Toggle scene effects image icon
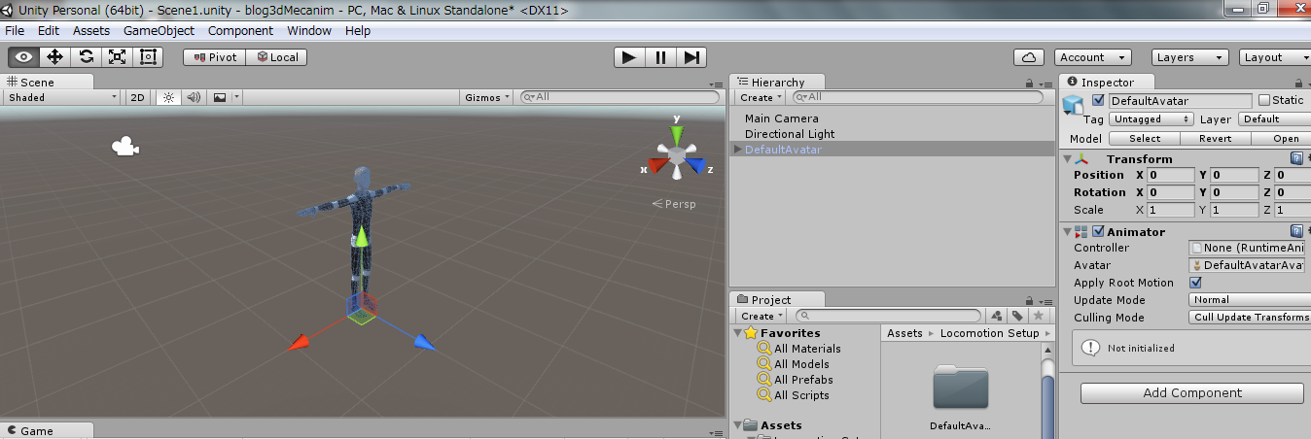This screenshot has height=439, width=1311. point(220,97)
